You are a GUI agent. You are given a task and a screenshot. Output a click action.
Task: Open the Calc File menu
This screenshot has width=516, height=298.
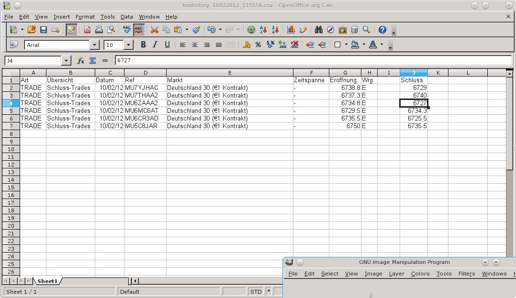(9, 17)
